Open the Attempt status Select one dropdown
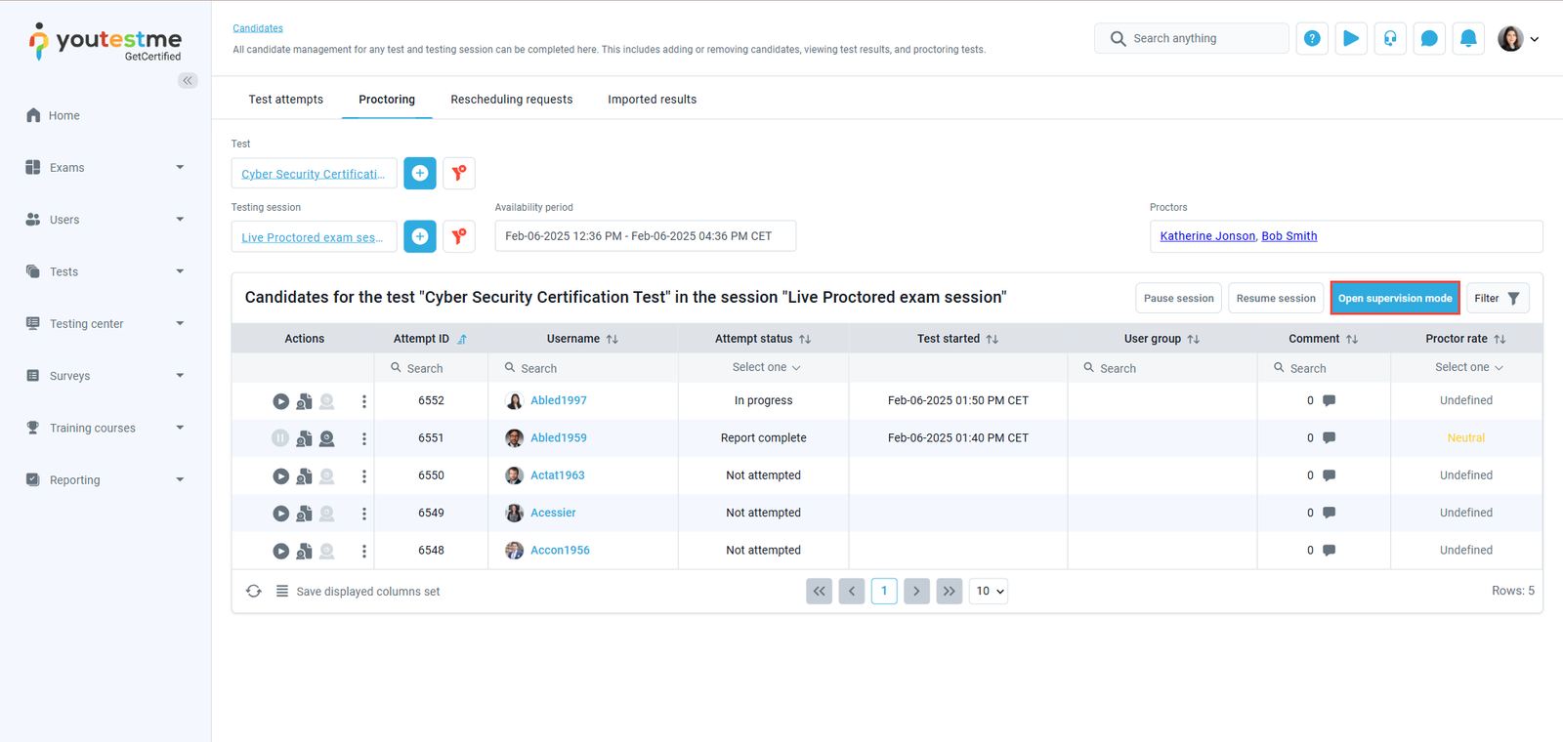Viewport: 1563px width, 742px height. click(x=765, y=368)
